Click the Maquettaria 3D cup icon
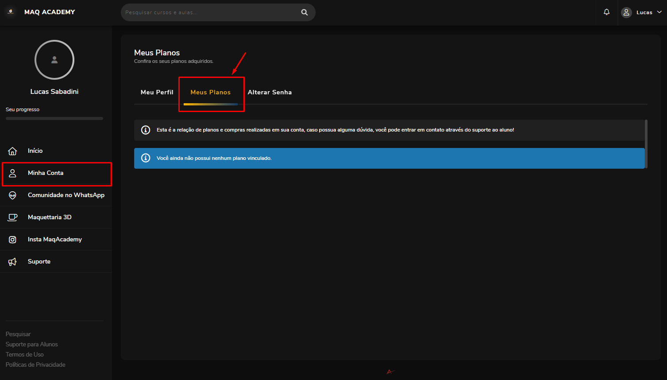667x380 pixels. click(x=12, y=217)
